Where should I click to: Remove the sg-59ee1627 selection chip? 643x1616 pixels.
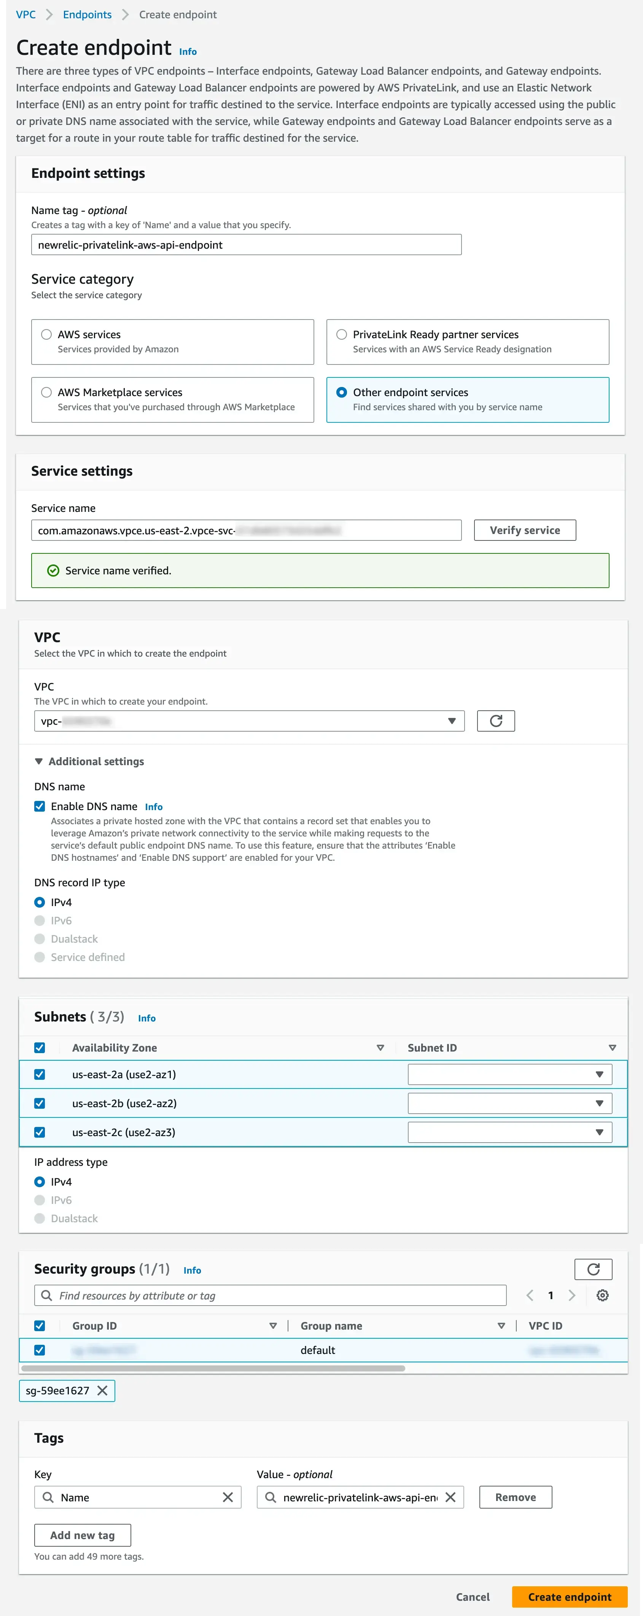[x=103, y=1391]
